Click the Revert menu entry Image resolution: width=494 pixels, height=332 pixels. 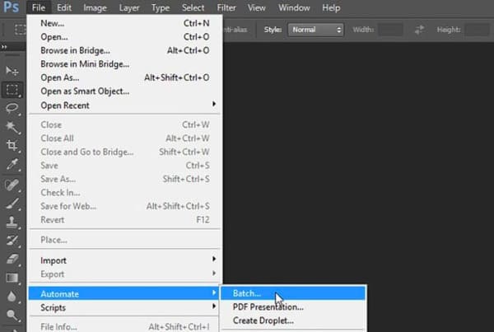click(x=125, y=219)
